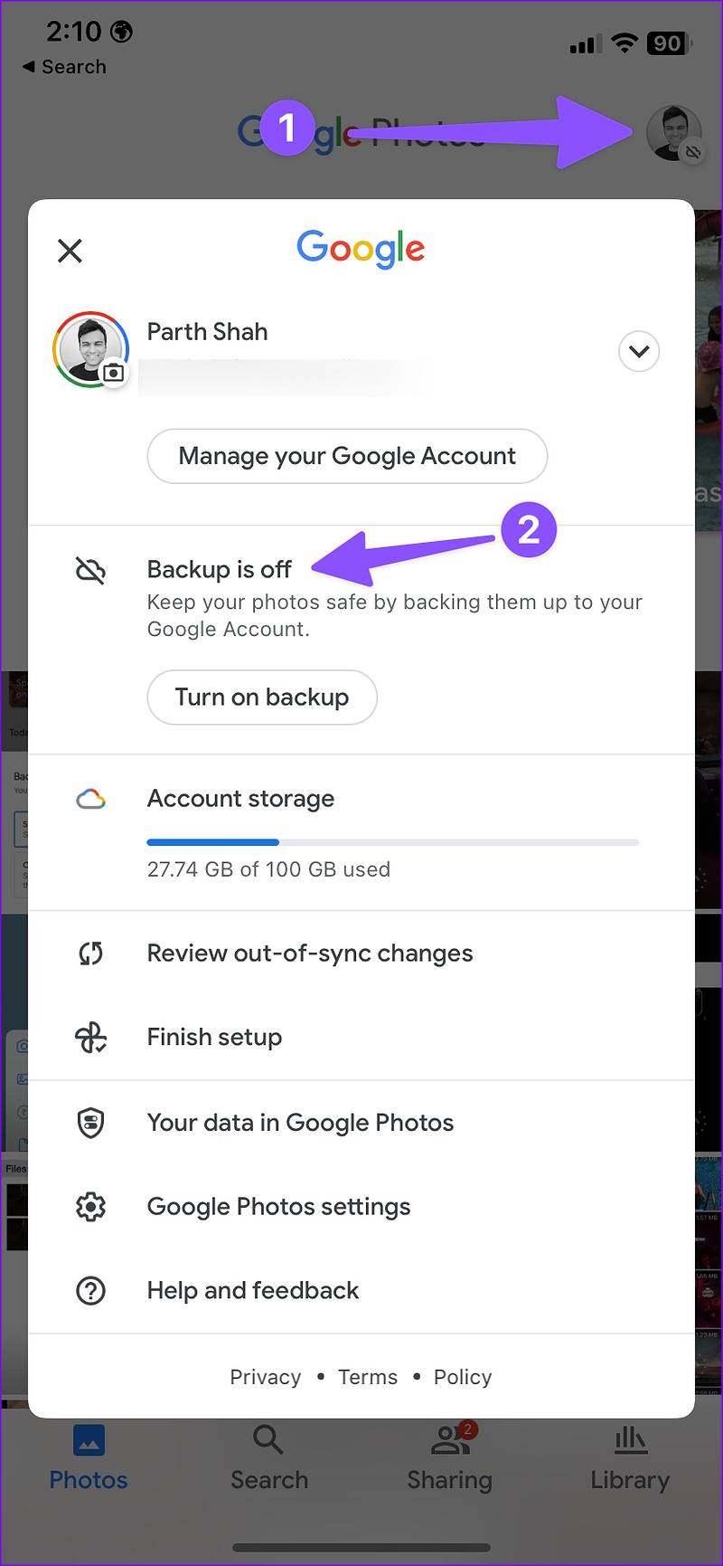Screen dimensions: 723x1566
Task: Enable backup via Turn on backup
Action: [x=261, y=697]
